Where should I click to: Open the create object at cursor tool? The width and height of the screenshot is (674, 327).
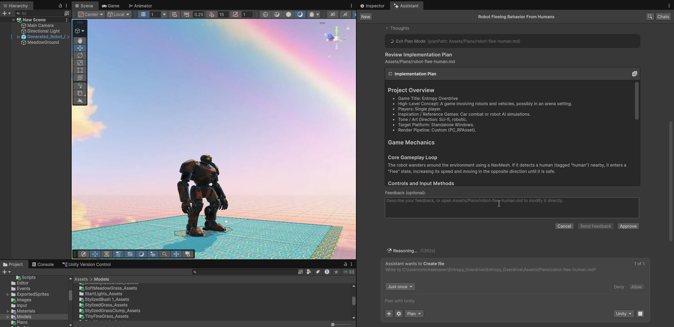pos(80,86)
